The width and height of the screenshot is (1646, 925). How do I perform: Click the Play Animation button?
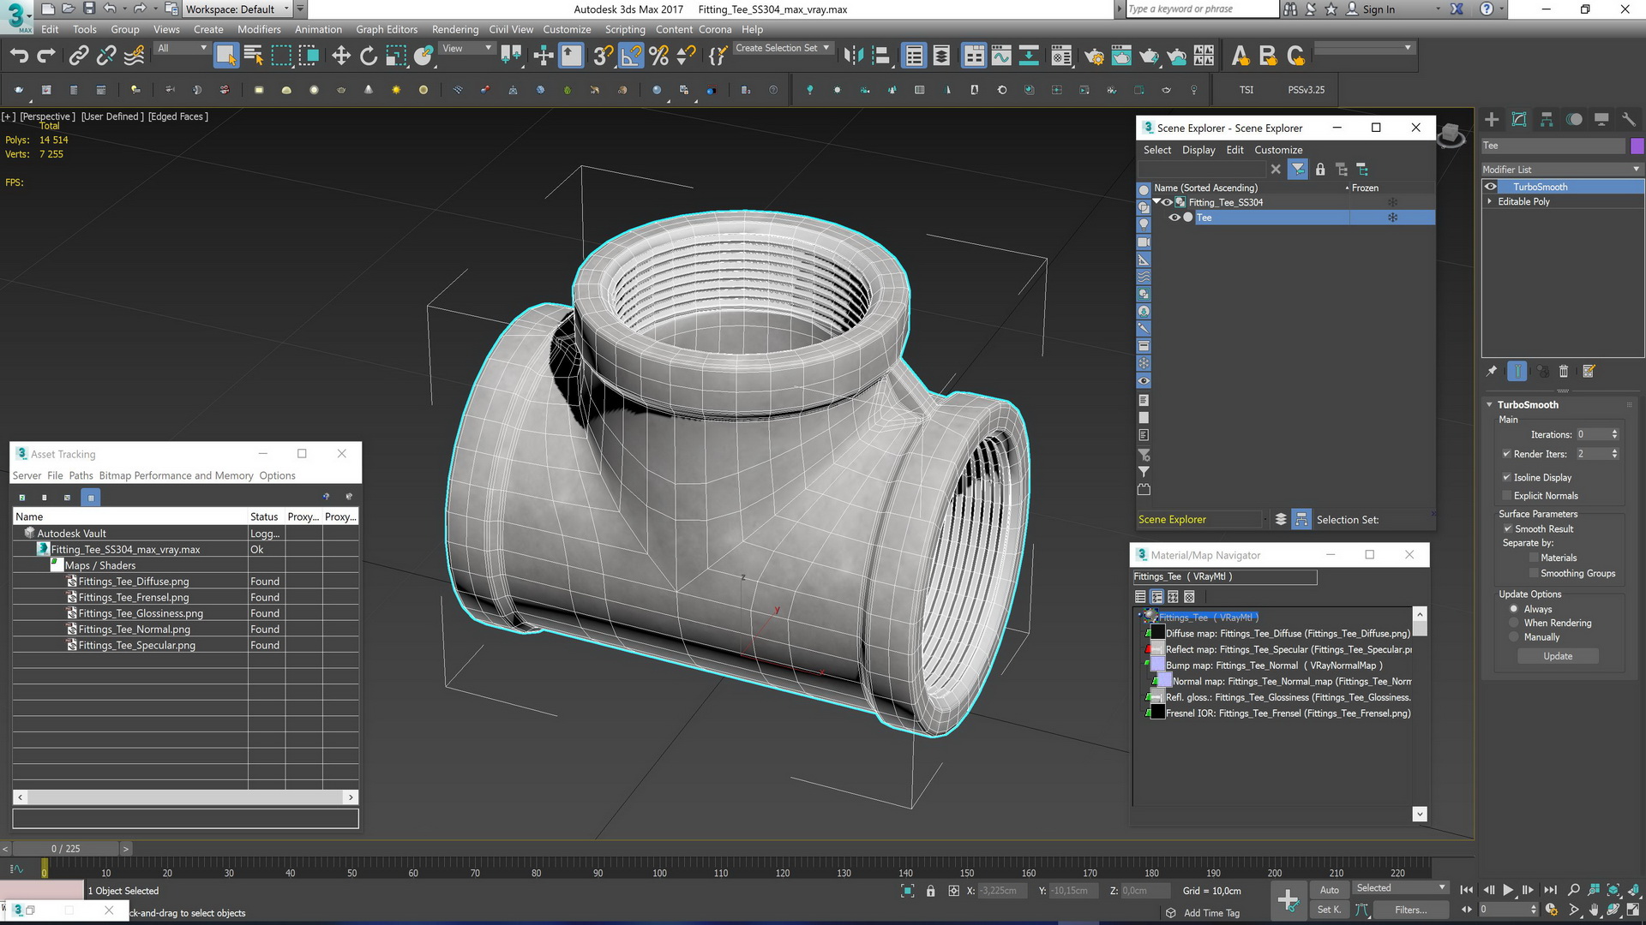(x=1508, y=891)
